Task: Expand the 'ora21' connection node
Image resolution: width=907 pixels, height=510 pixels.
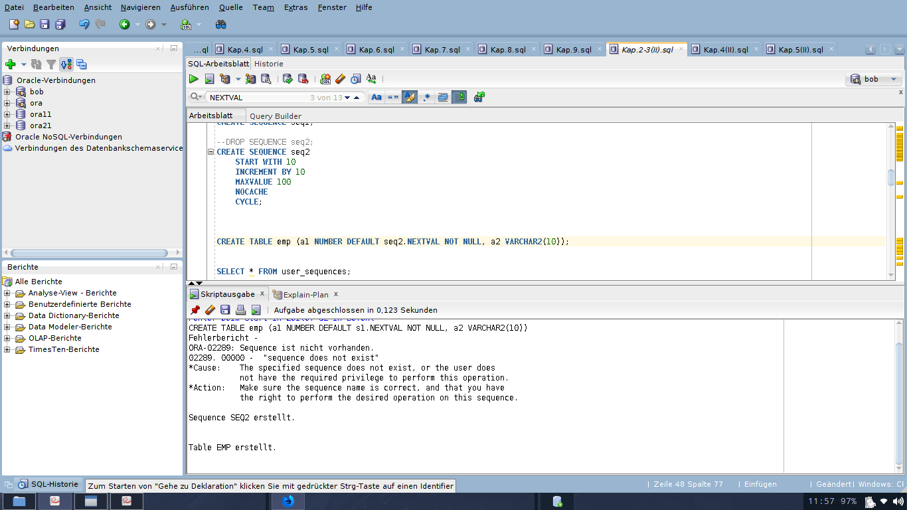Action: point(7,126)
